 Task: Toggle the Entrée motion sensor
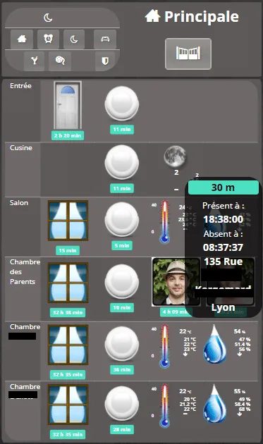click(x=121, y=104)
